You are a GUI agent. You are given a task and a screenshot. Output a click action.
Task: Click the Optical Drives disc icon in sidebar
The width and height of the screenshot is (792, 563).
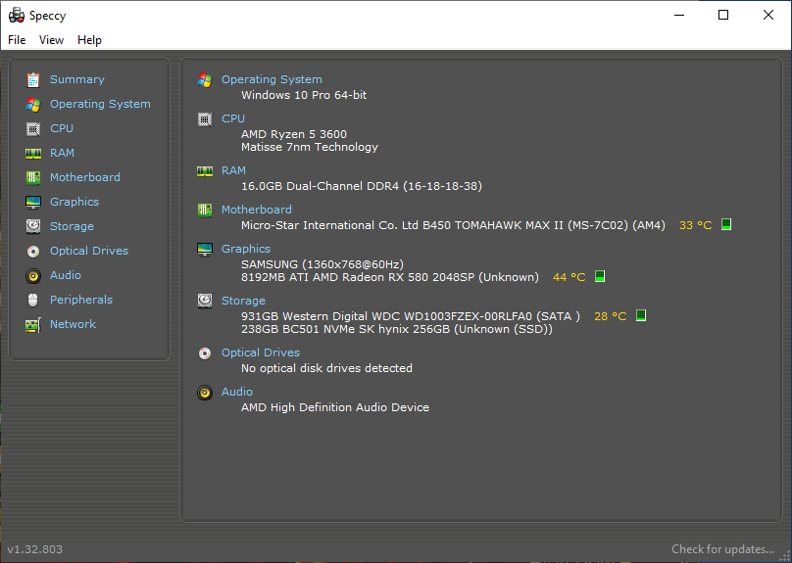point(33,252)
